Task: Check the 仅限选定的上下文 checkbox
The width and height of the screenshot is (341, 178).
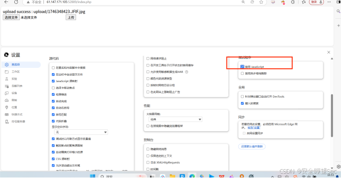Action: point(148,156)
